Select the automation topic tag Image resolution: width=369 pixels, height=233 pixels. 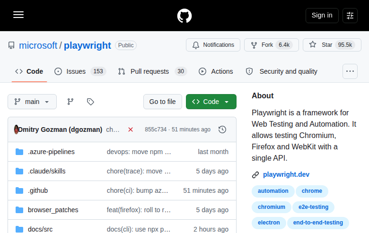[x=273, y=191]
